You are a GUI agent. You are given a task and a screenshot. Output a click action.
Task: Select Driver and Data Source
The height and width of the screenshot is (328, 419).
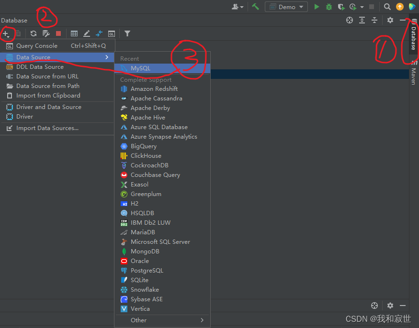(57, 107)
